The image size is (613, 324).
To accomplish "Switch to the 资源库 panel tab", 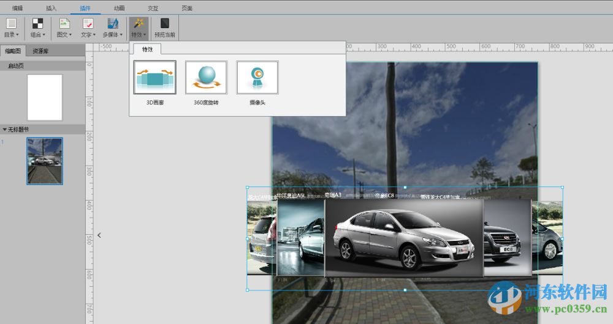I will click(x=40, y=51).
